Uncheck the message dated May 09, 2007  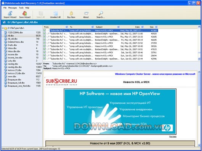coord(45,31)
